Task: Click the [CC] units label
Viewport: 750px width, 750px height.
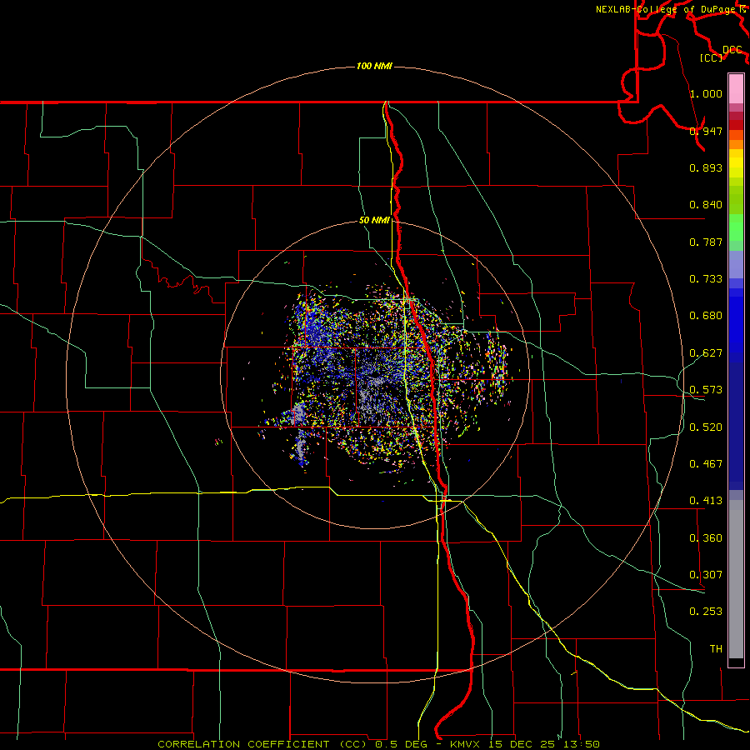Action: 712,57
